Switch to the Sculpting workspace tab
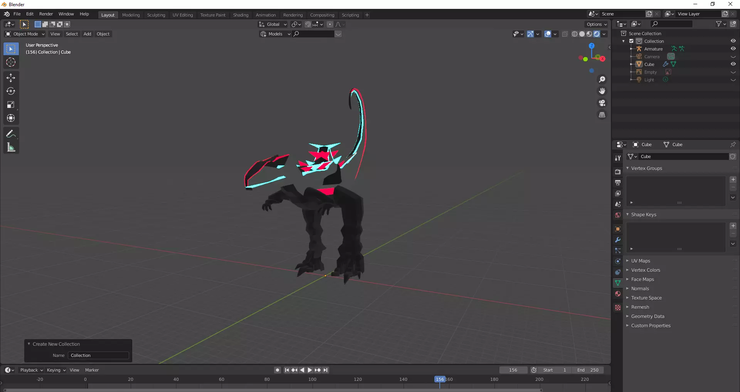The image size is (740, 392). [x=156, y=15]
